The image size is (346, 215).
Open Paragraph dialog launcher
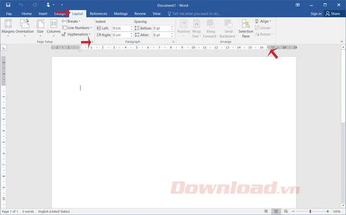click(174, 42)
